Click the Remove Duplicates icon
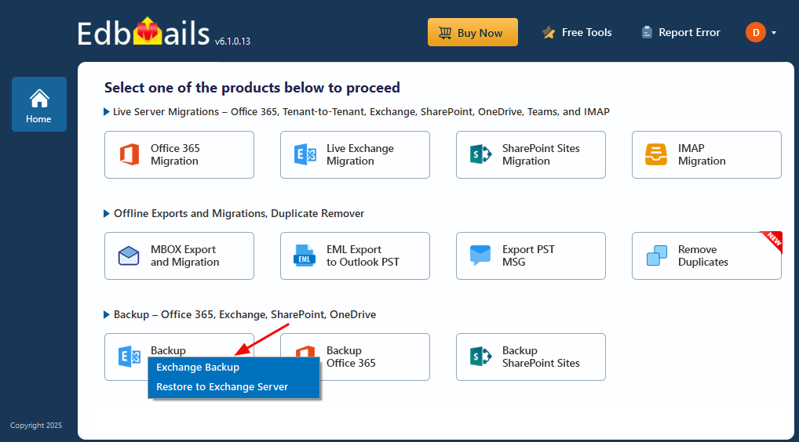 point(656,255)
